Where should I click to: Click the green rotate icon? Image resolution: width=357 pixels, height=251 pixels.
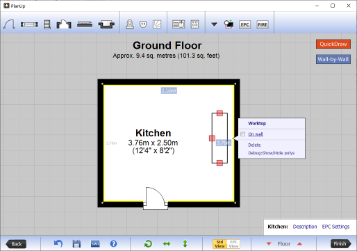click(148, 244)
